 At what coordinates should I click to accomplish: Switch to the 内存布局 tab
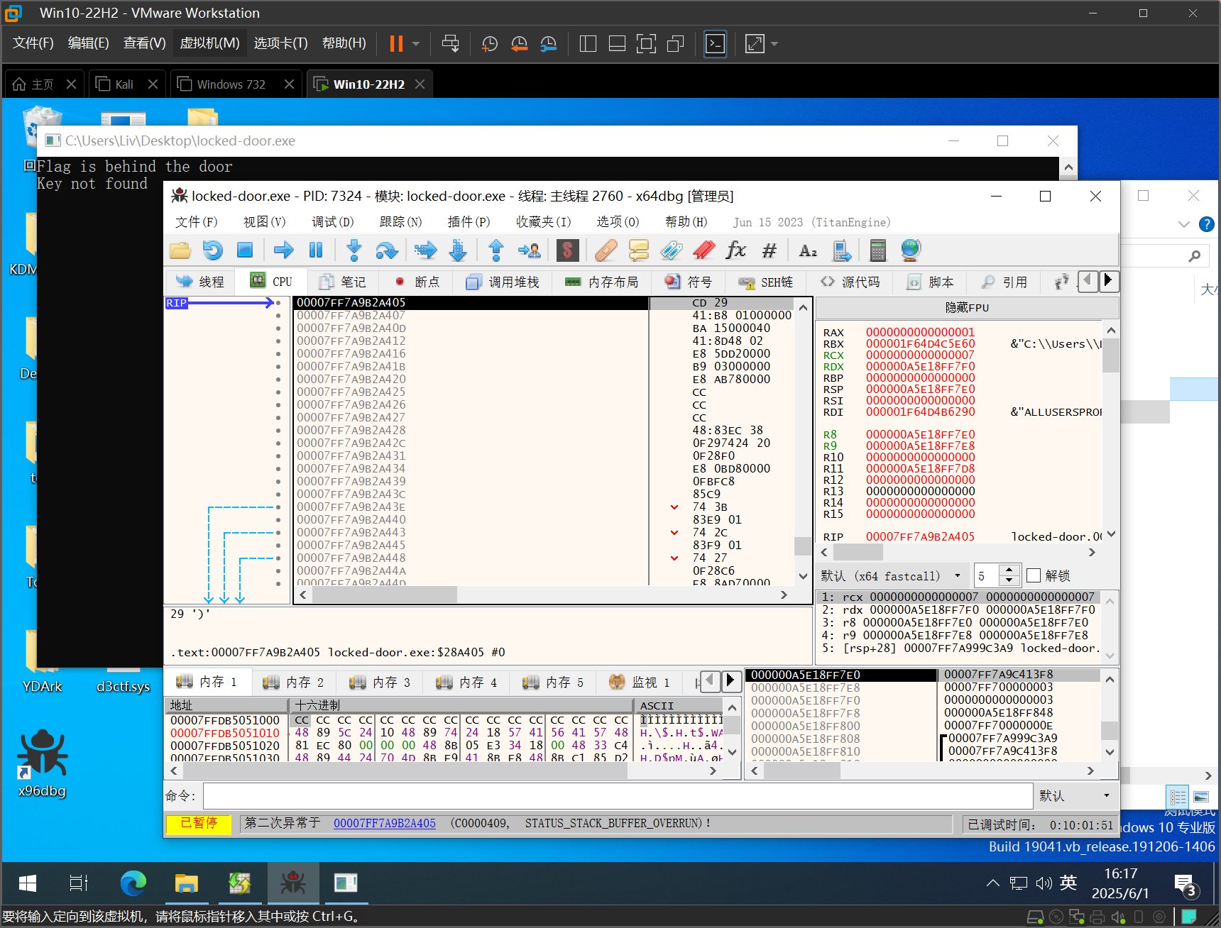601,282
